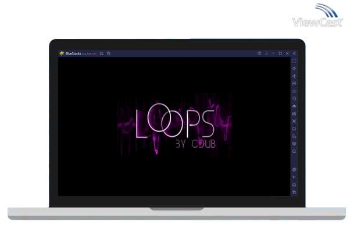Open the multi-window icon beside home
The image size is (350, 240).
[109, 53]
